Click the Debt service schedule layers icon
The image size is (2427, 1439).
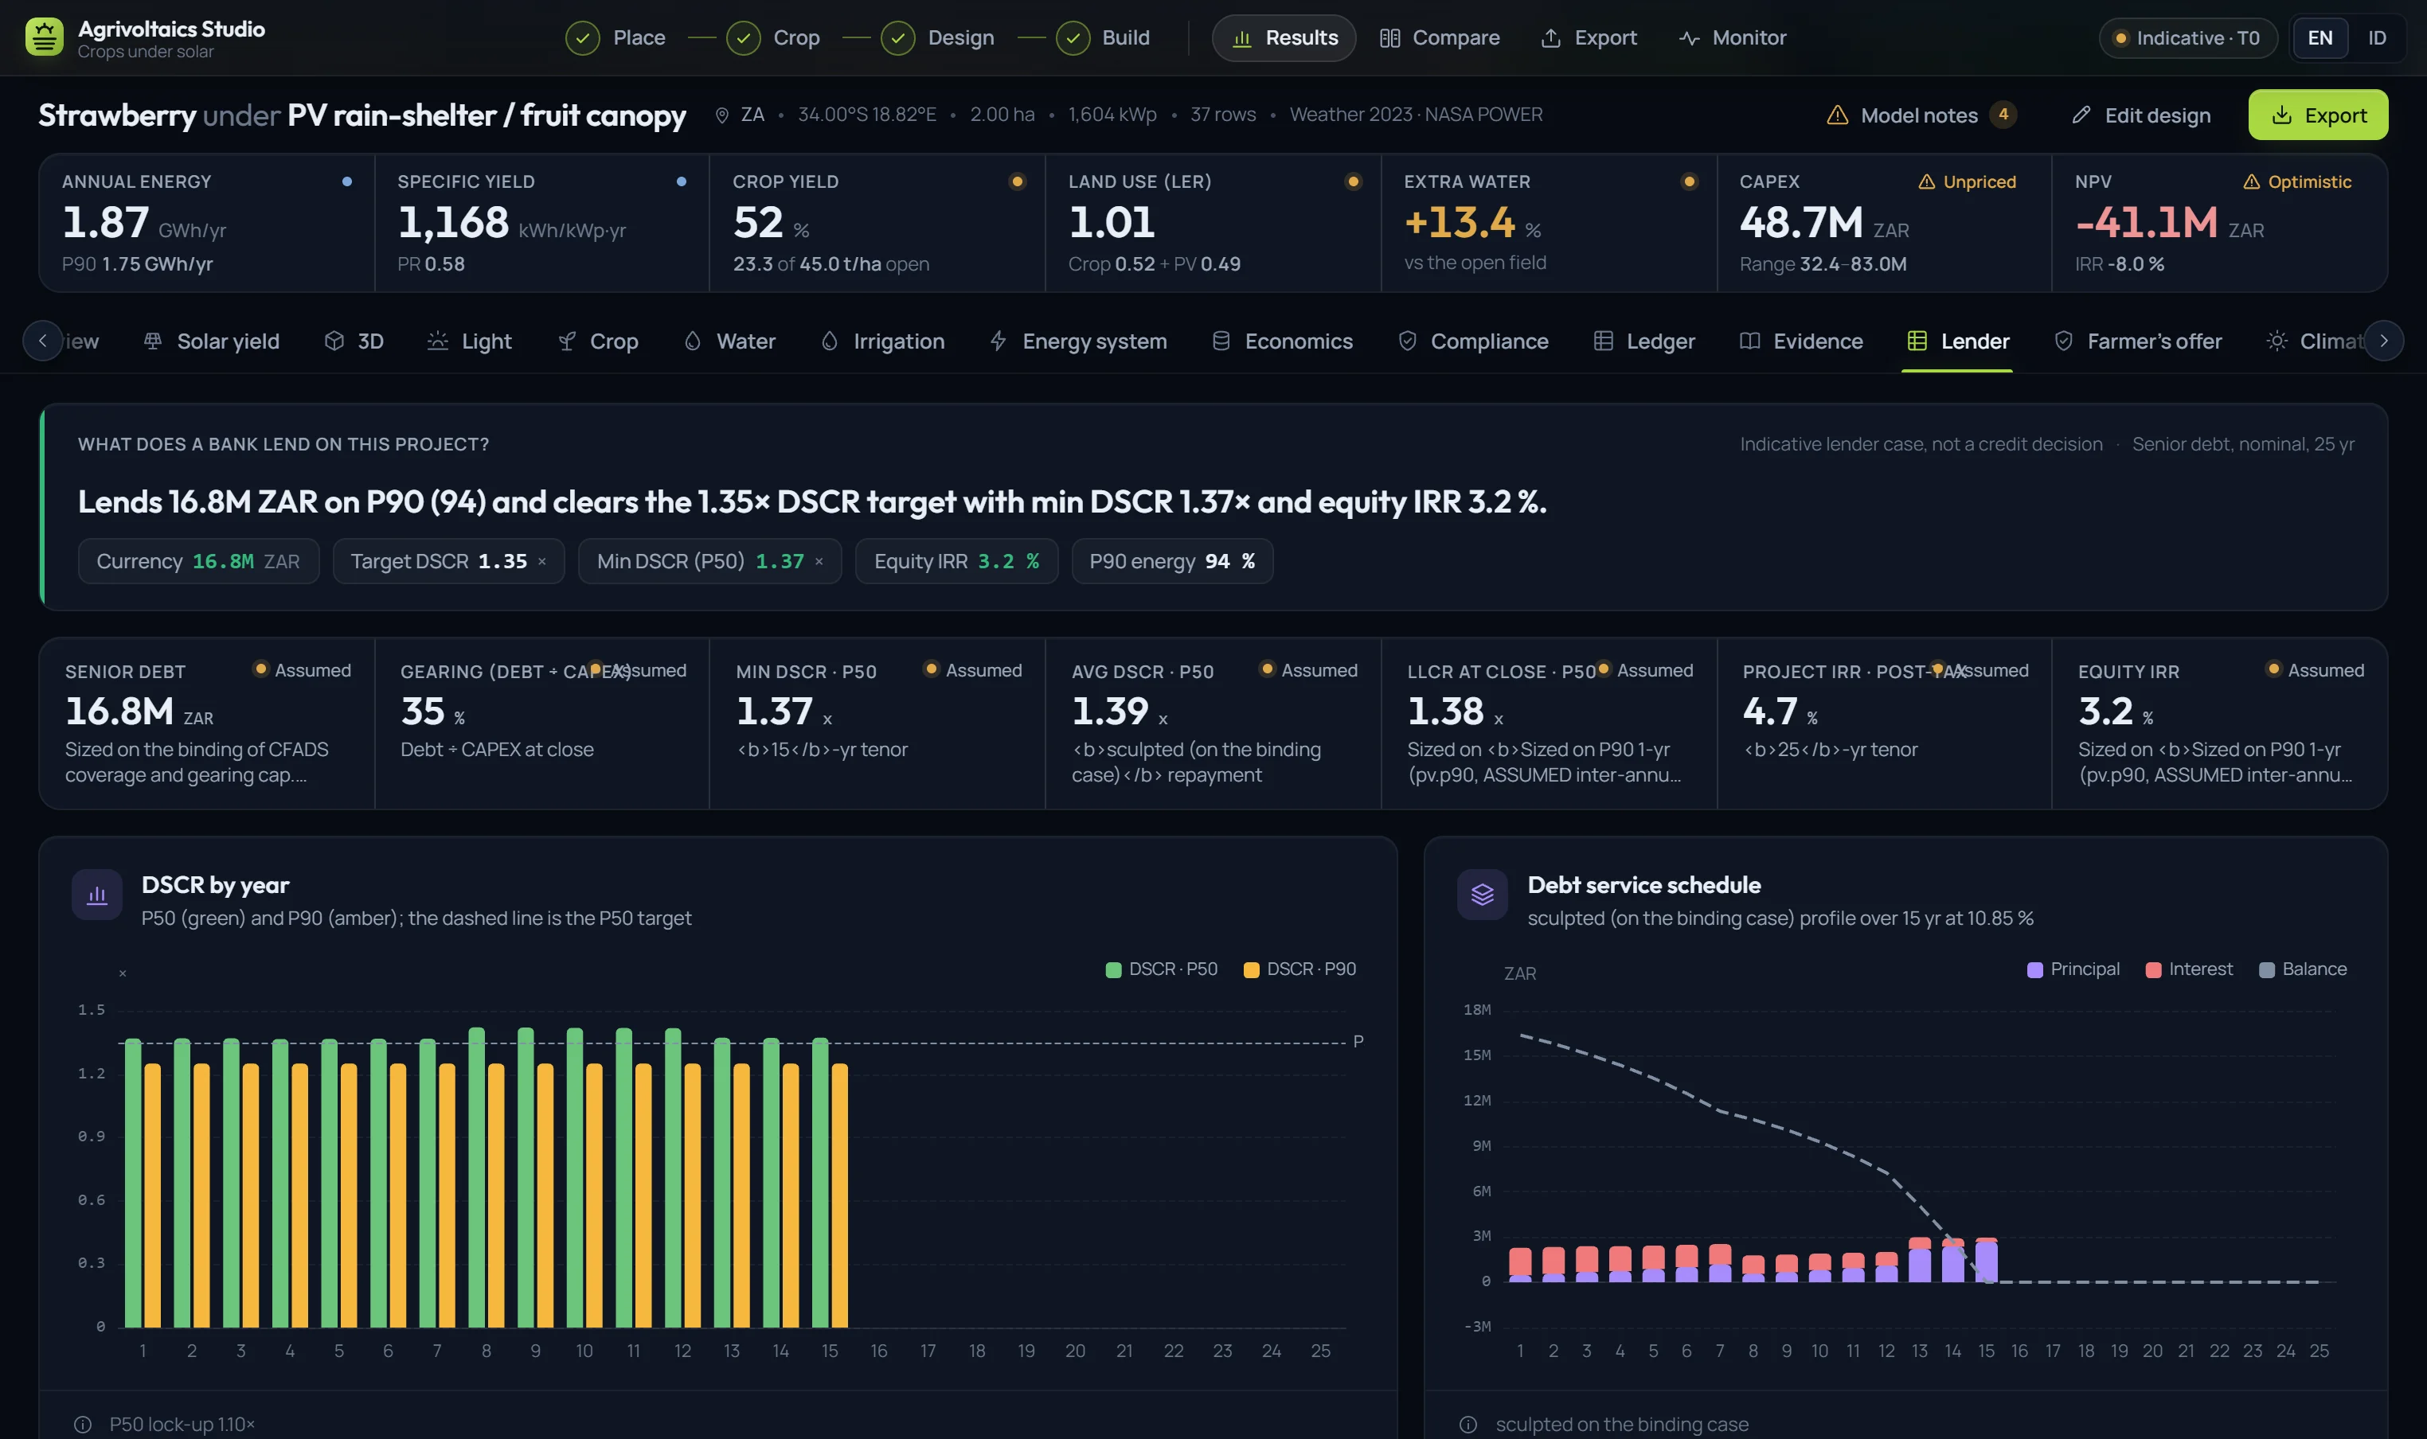(x=1482, y=895)
